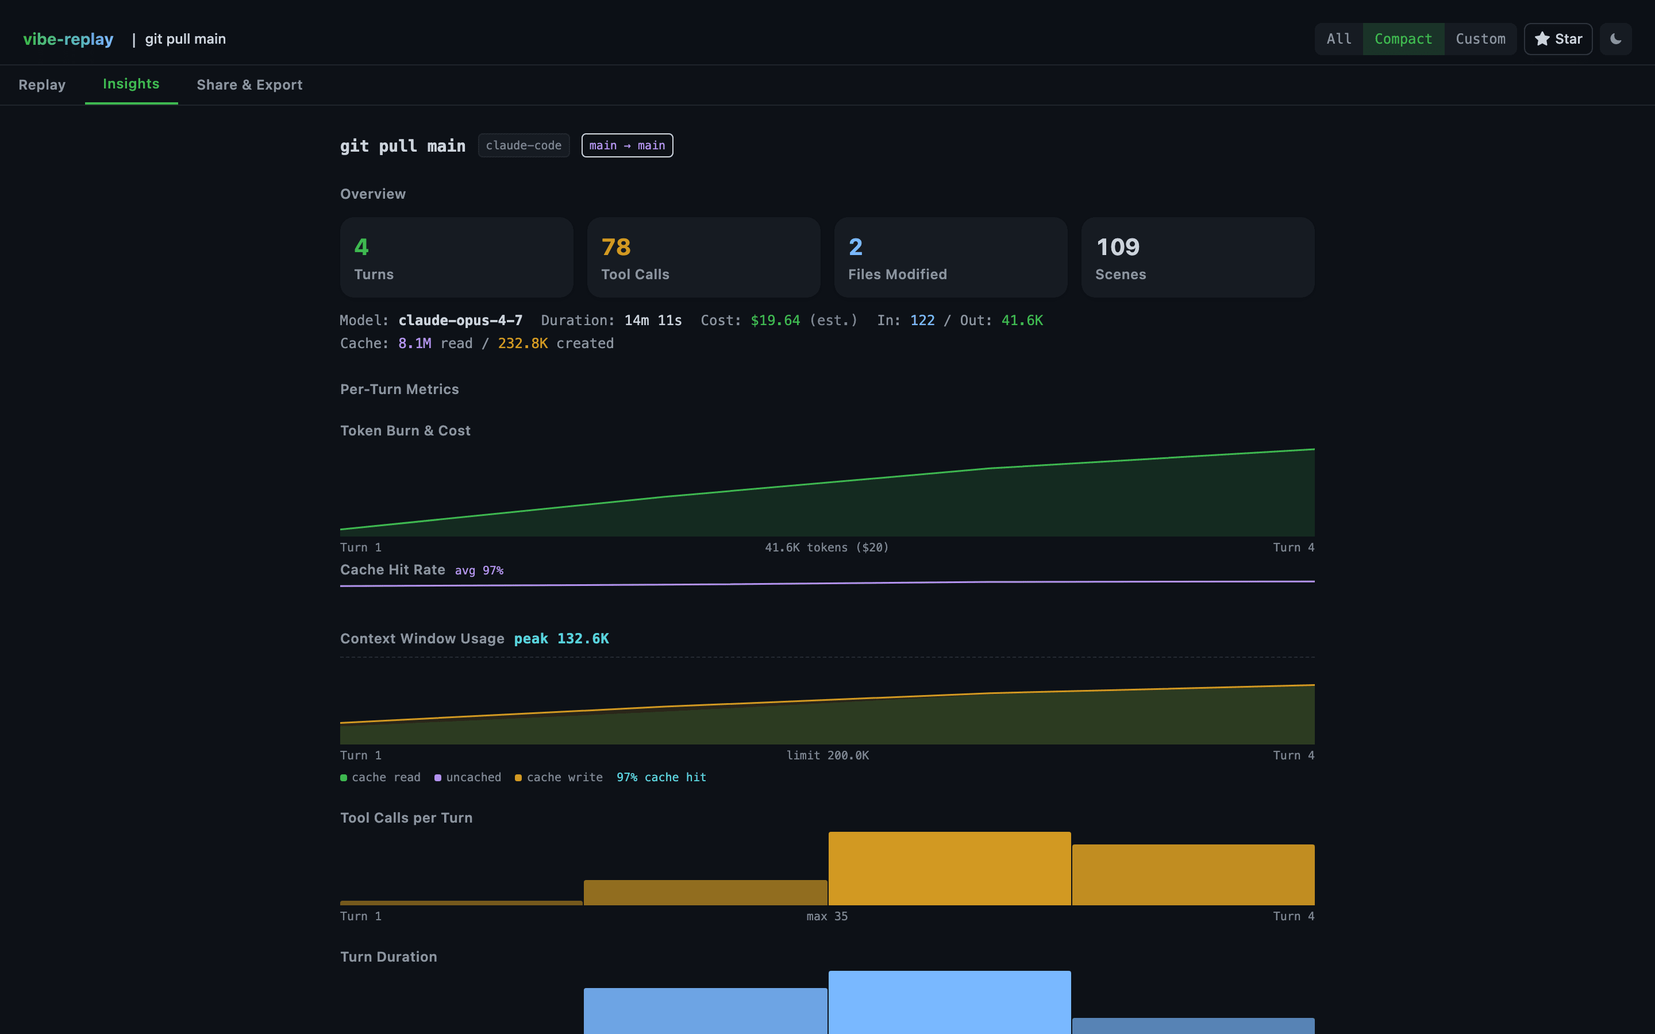1655x1034 pixels.
Task: Click the 2 Files Modified card
Action: [x=950, y=257]
